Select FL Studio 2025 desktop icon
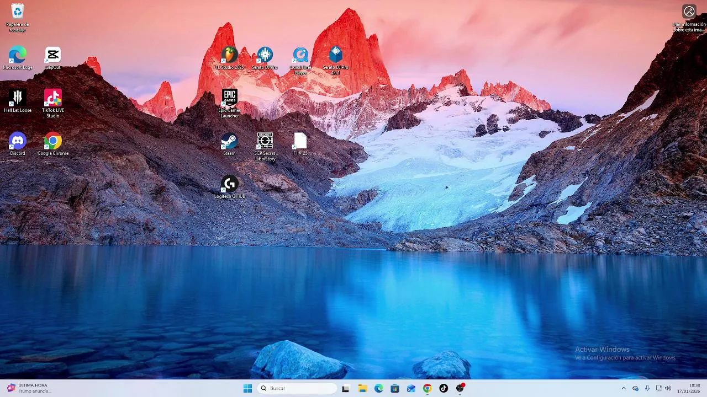The height and width of the screenshot is (397, 707). tap(230, 58)
